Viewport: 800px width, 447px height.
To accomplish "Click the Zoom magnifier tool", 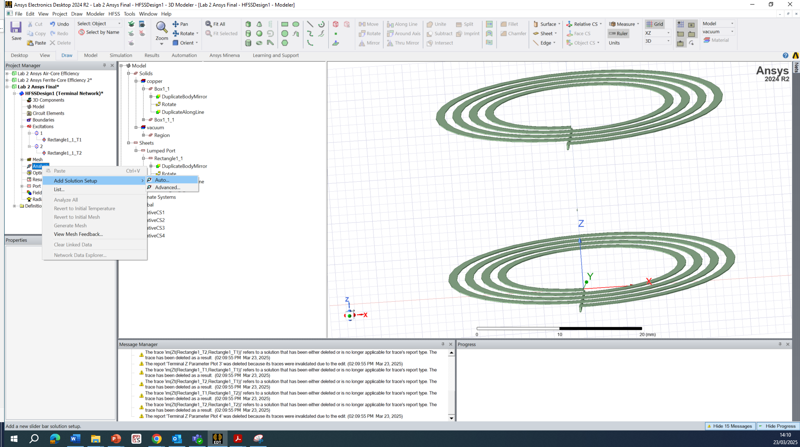I will [161, 28].
